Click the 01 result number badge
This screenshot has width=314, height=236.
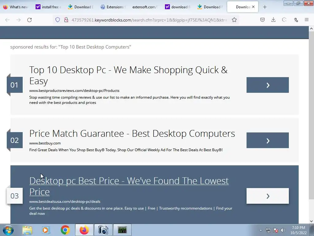point(14,85)
